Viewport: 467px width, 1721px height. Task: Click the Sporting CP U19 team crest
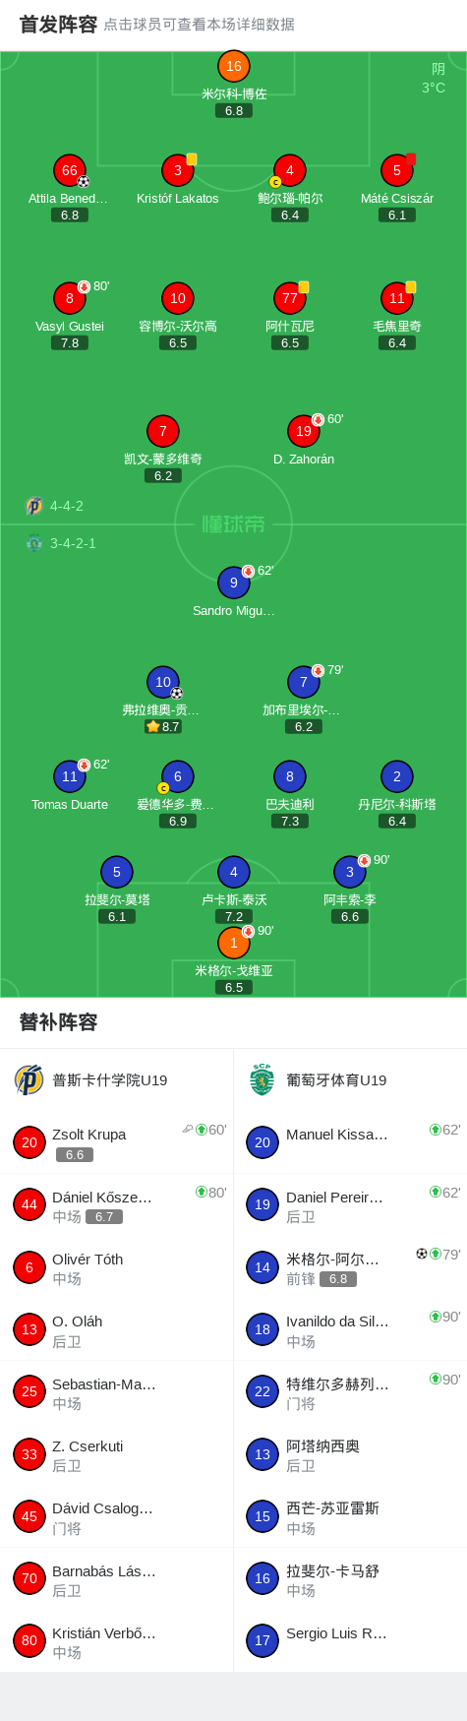click(x=262, y=1079)
